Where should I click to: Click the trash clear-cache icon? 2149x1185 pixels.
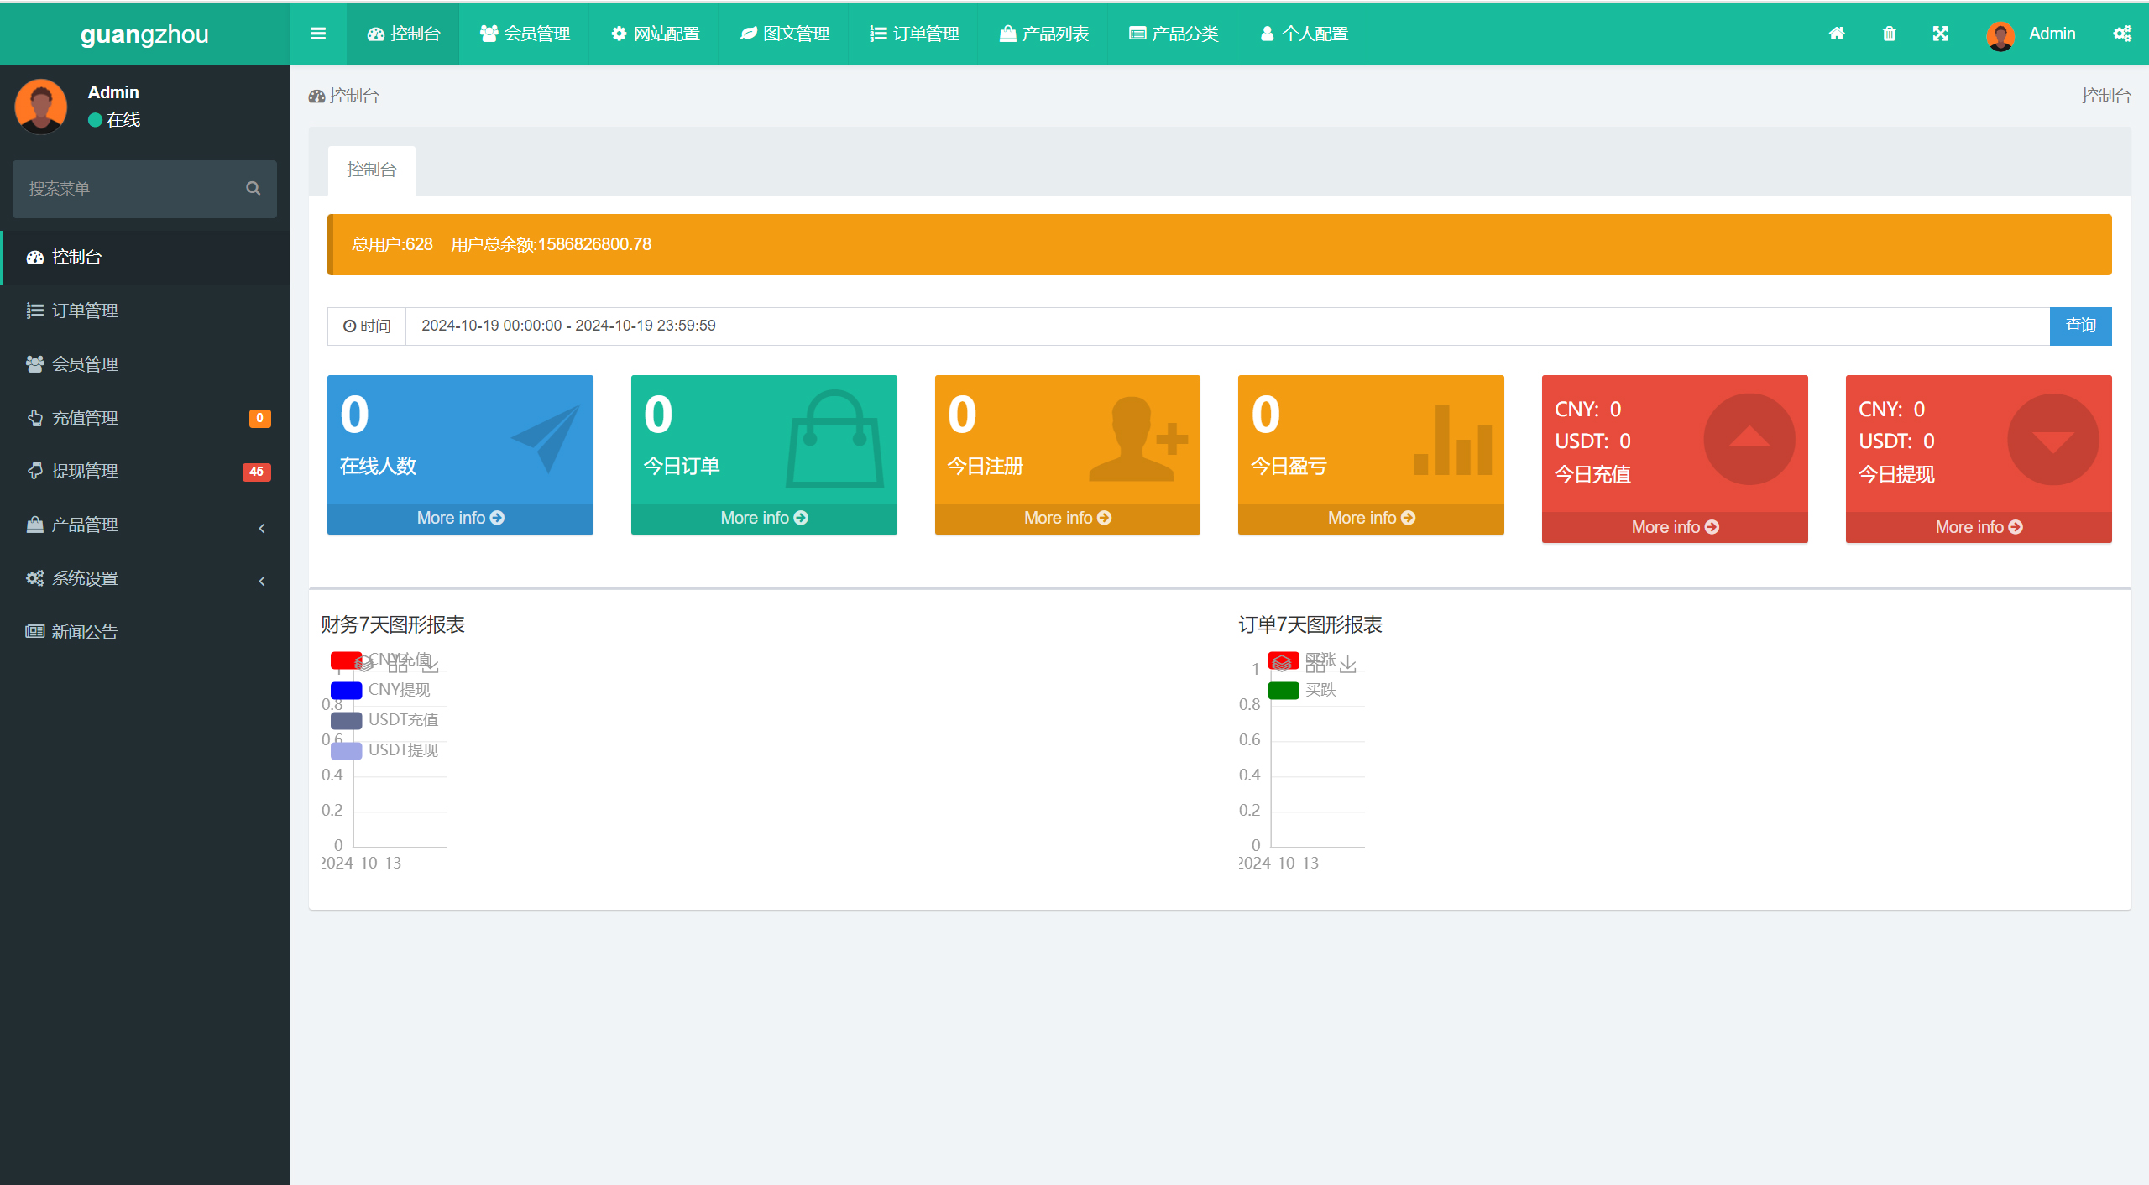(1889, 34)
